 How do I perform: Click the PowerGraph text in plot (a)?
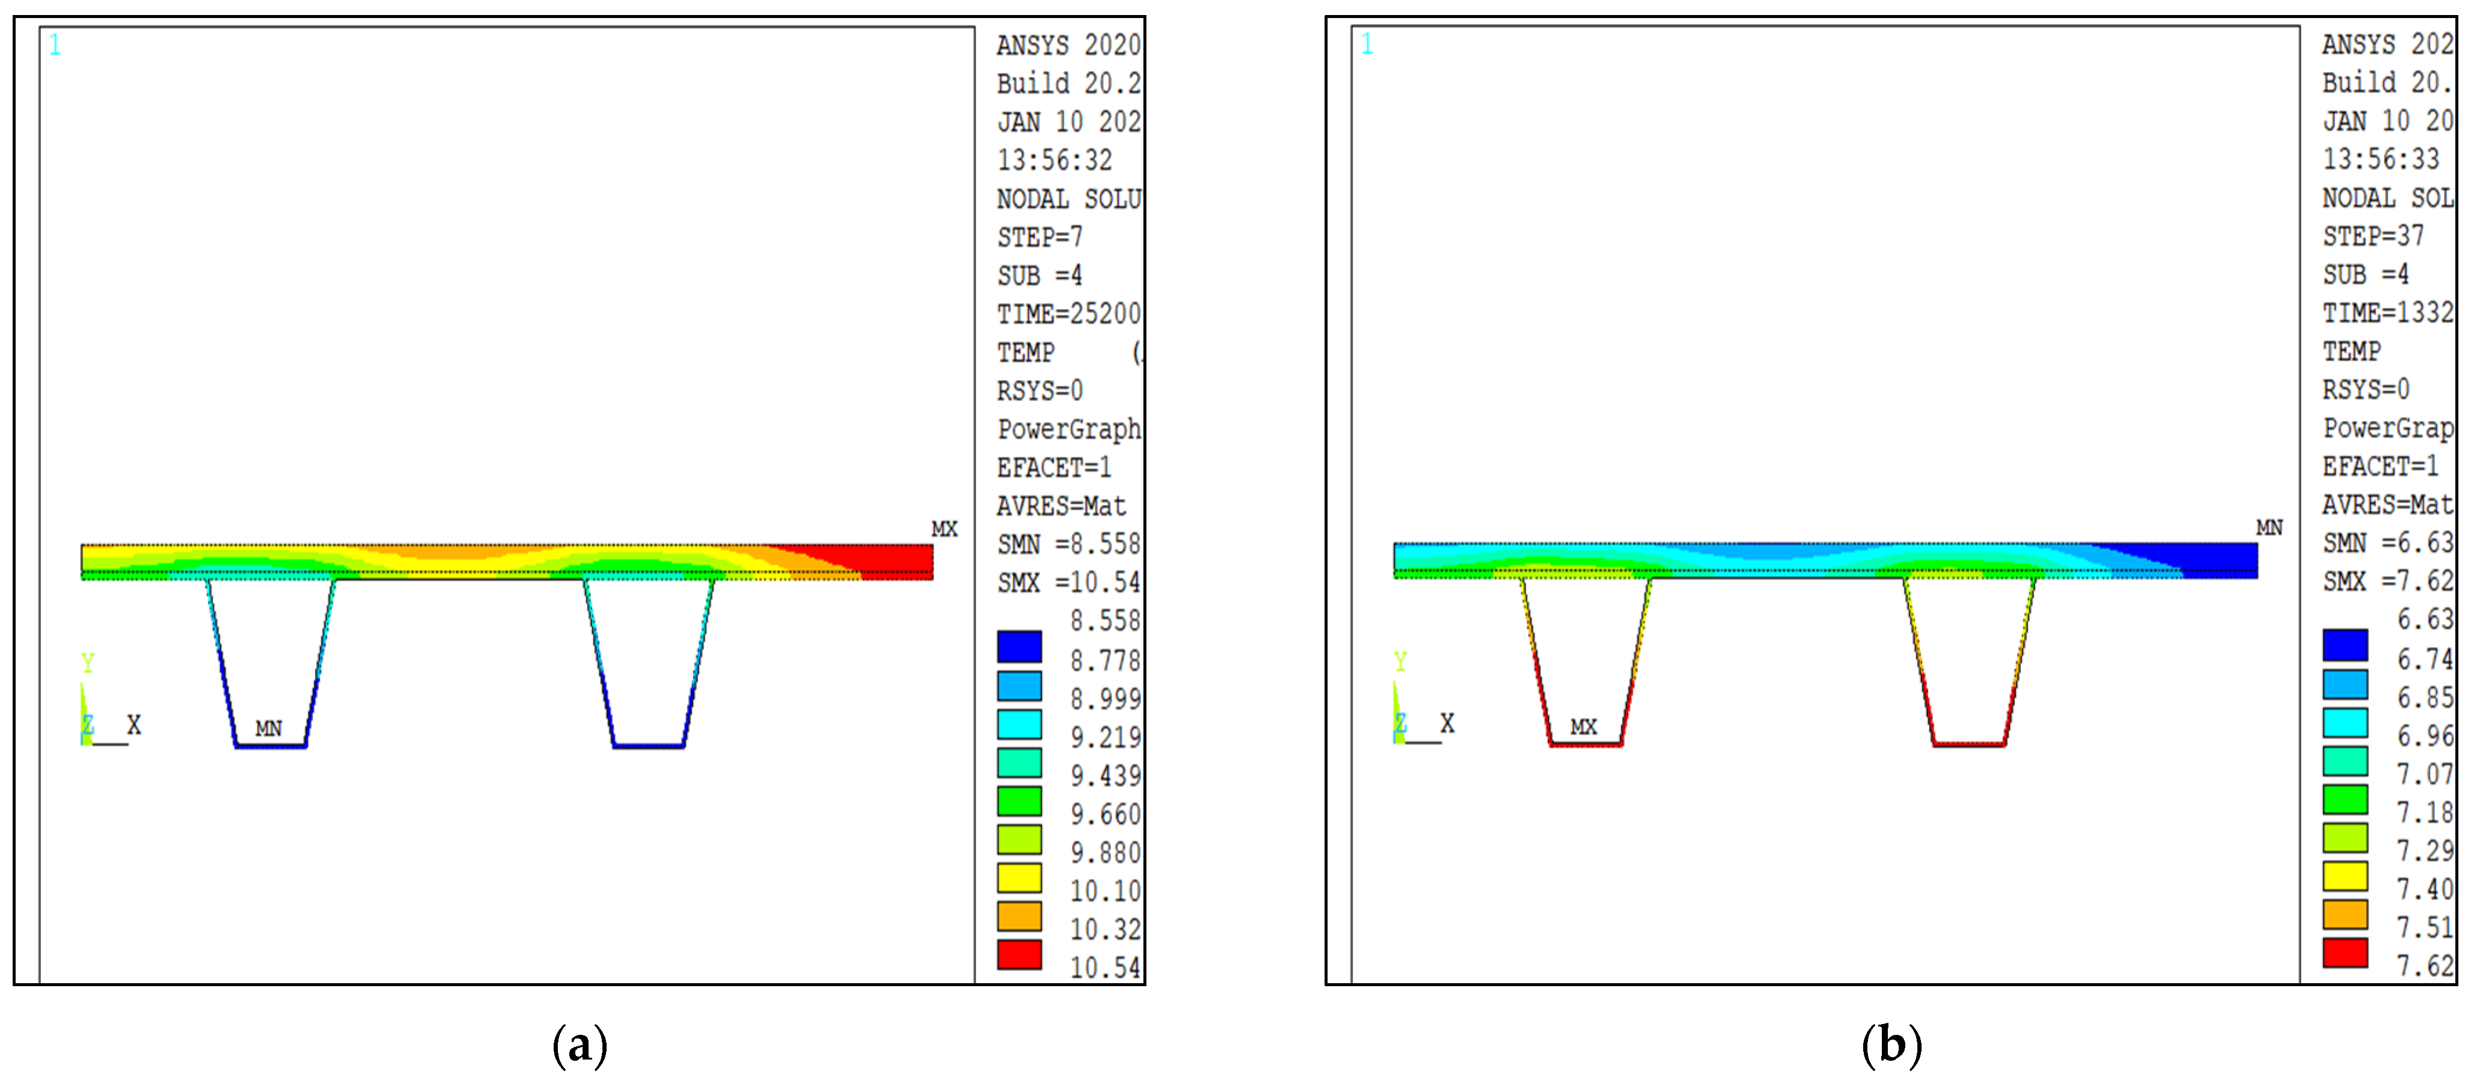[1069, 429]
